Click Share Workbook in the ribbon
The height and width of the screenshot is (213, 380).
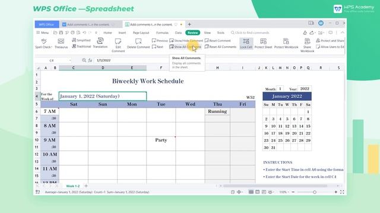(307, 45)
